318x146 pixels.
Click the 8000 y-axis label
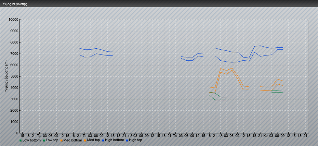[x=14, y=42]
